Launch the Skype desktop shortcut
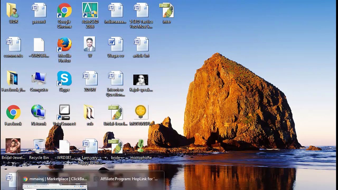Viewport: 338px width, 190px height. (64, 79)
